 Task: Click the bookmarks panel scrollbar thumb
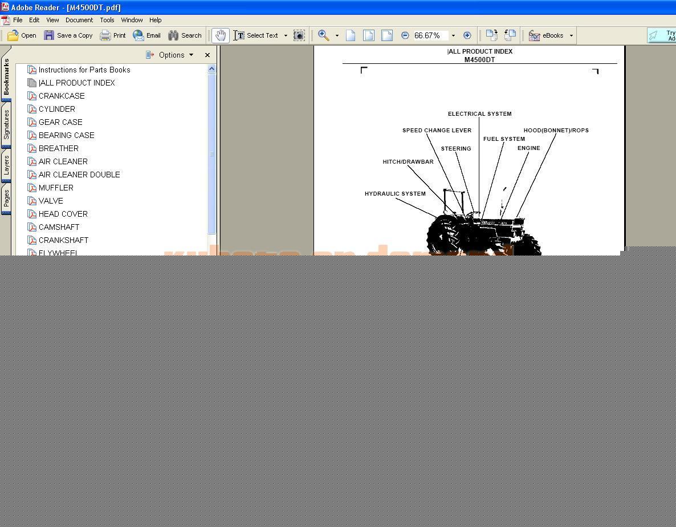(x=211, y=154)
